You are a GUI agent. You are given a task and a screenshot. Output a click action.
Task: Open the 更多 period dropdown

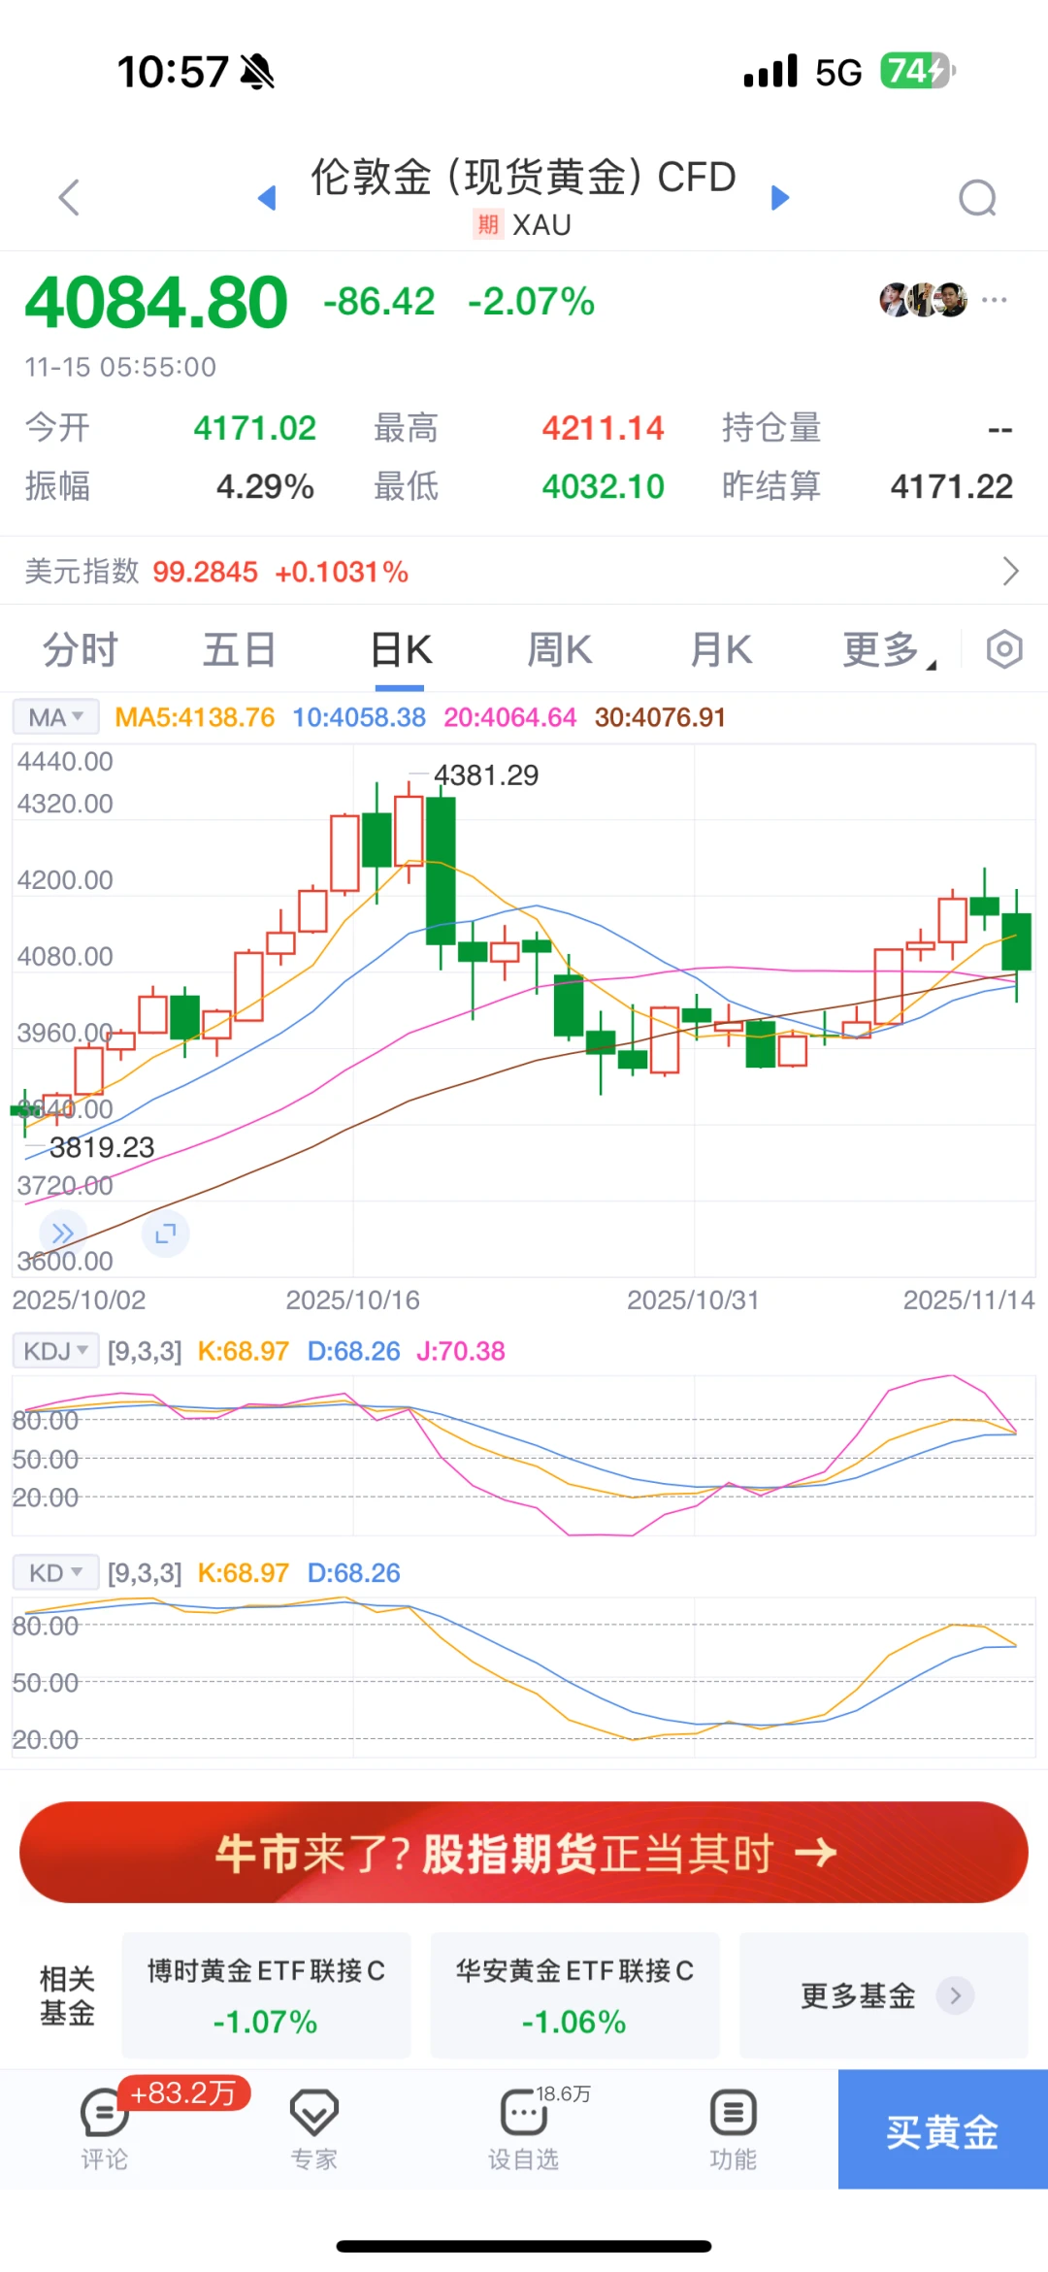pyautogui.click(x=889, y=649)
